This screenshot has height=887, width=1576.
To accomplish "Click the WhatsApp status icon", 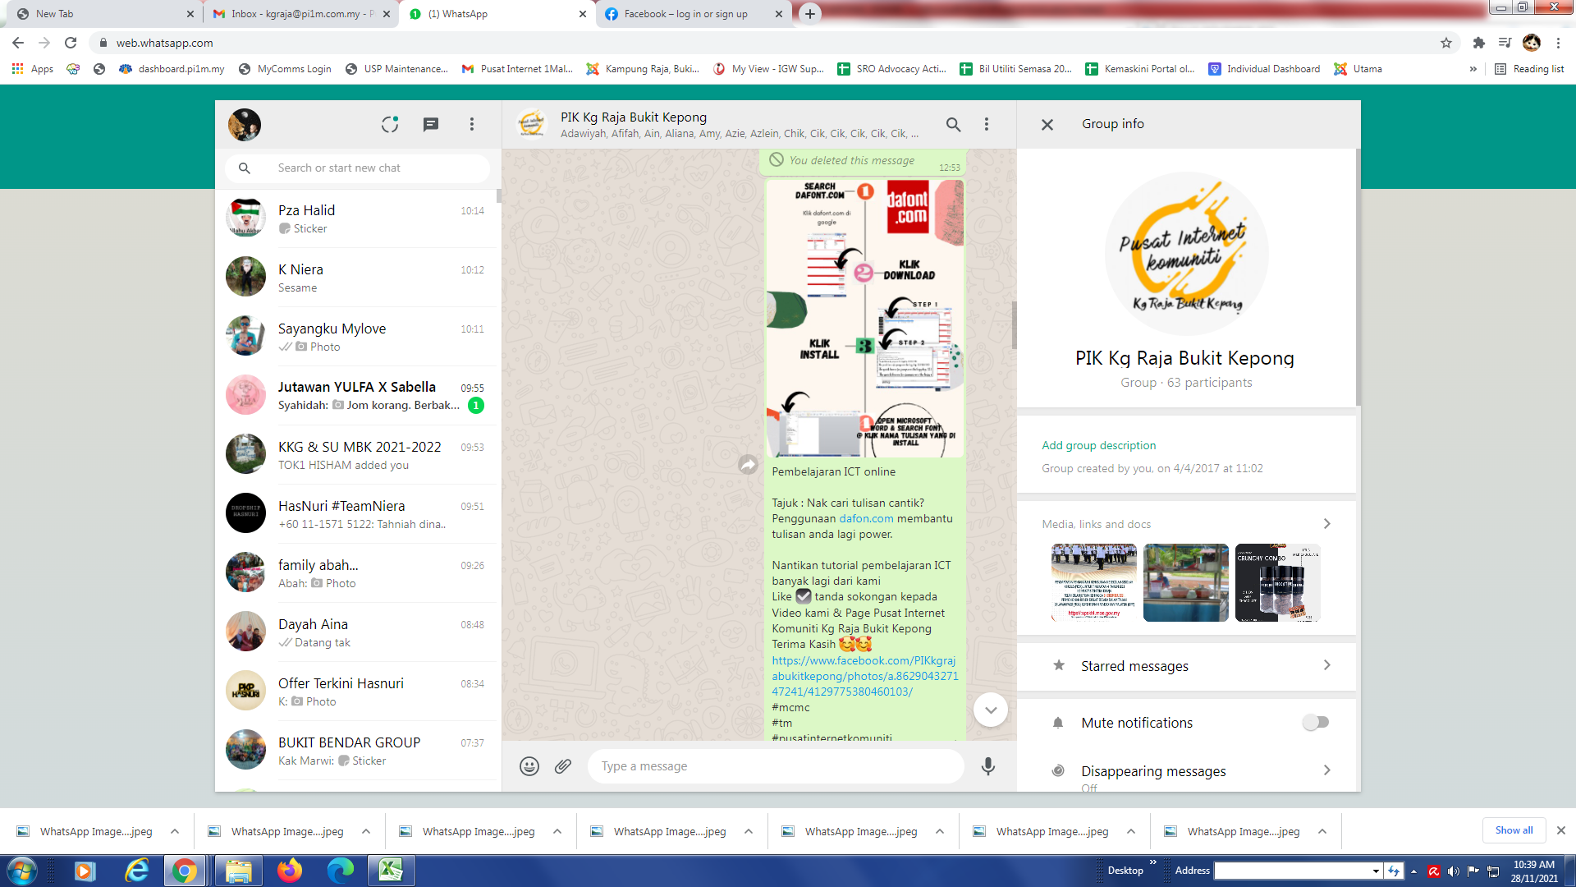I will [390, 124].
